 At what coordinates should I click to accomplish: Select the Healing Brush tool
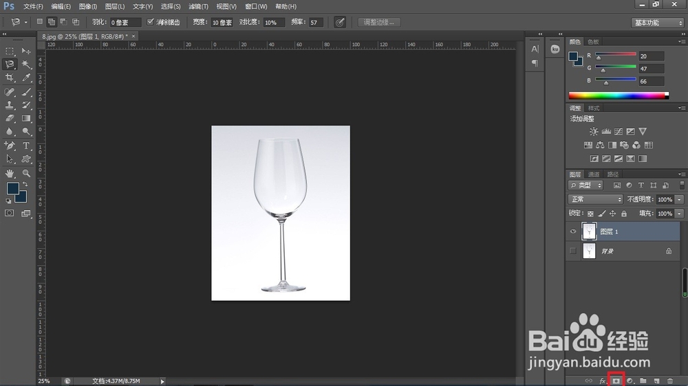point(9,92)
